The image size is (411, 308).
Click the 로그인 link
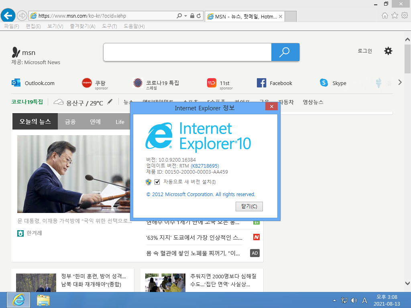click(x=365, y=51)
